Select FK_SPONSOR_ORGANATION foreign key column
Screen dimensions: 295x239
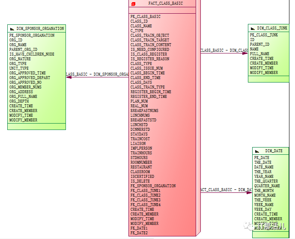point(153,186)
